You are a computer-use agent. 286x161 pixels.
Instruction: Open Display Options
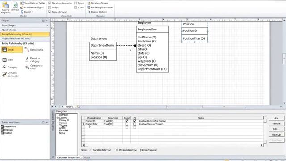click(x=97, y=12)
